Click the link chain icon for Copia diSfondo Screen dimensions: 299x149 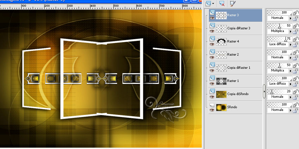(x=295, y=92)
